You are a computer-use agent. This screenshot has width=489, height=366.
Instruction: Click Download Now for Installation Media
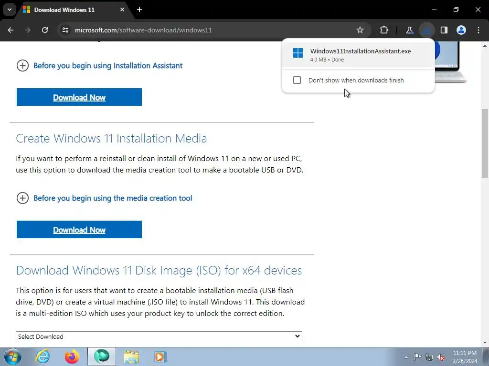pyautogui.click(x=79, y=230)
